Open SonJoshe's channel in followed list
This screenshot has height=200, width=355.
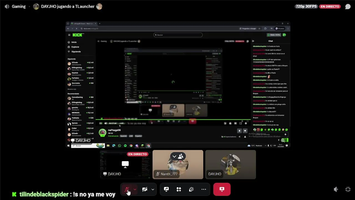pyautogui.click(x=80, y=84)
